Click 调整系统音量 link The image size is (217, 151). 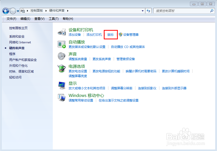point(78,59)
